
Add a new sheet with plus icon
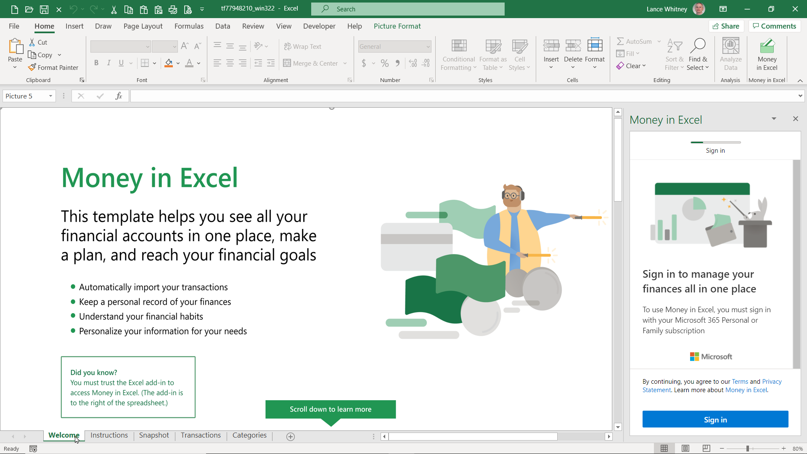290,436
